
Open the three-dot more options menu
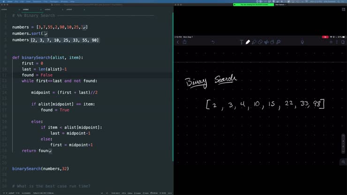tap(337, 42)
